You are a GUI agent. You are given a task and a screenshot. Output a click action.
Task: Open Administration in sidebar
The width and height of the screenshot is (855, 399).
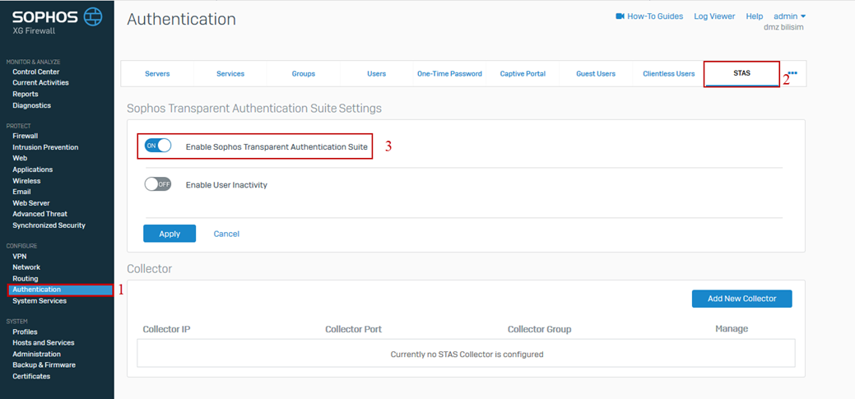(x=36, y=354)
